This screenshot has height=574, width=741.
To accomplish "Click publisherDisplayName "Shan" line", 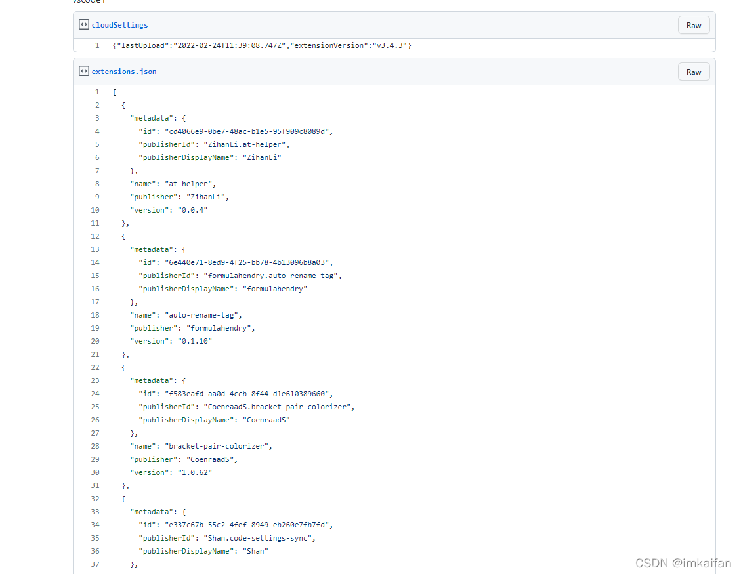I will pyautogui.click(x=203, y=552).
